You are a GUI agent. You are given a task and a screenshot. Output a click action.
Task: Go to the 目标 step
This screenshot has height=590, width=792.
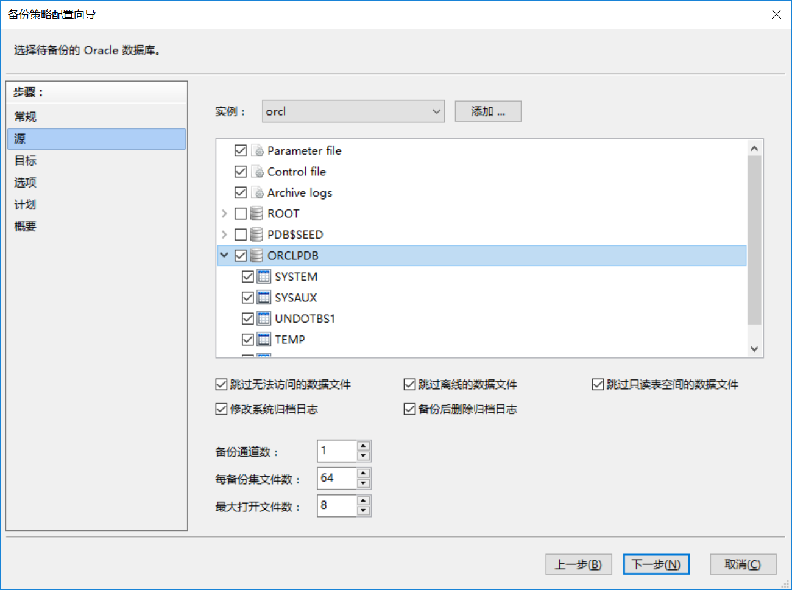pos(26,161)
